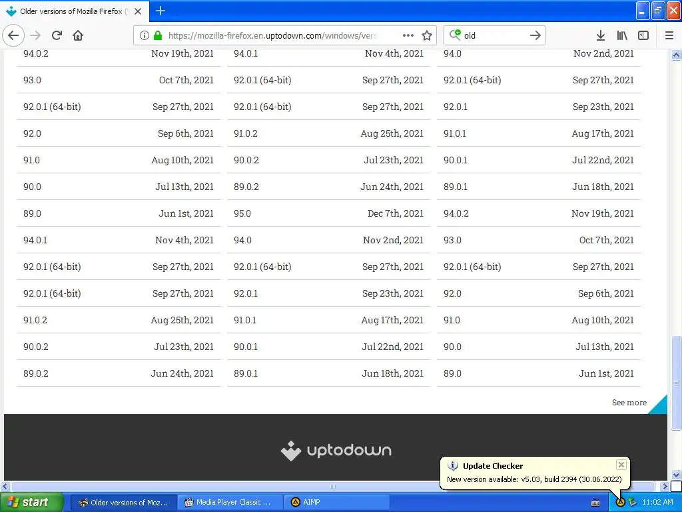Open version 89.0.1 dated Jun 18th in third column
This screenshot has width=682, height=512.
pyautogui.click(x=538, y=187)
